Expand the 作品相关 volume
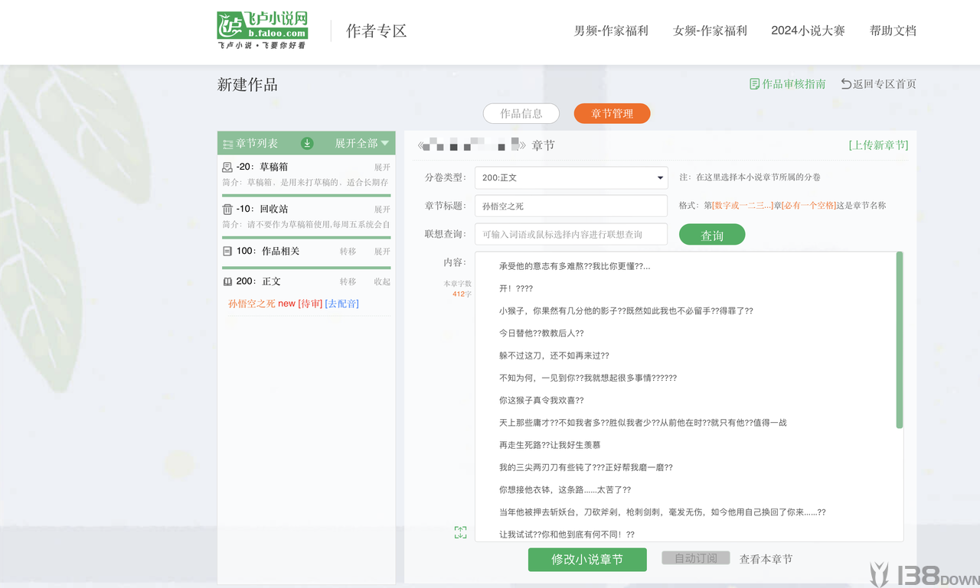Image resolution: width=980 pixels, height=588 pixels. pyautogui.click(x=382, y=251)
